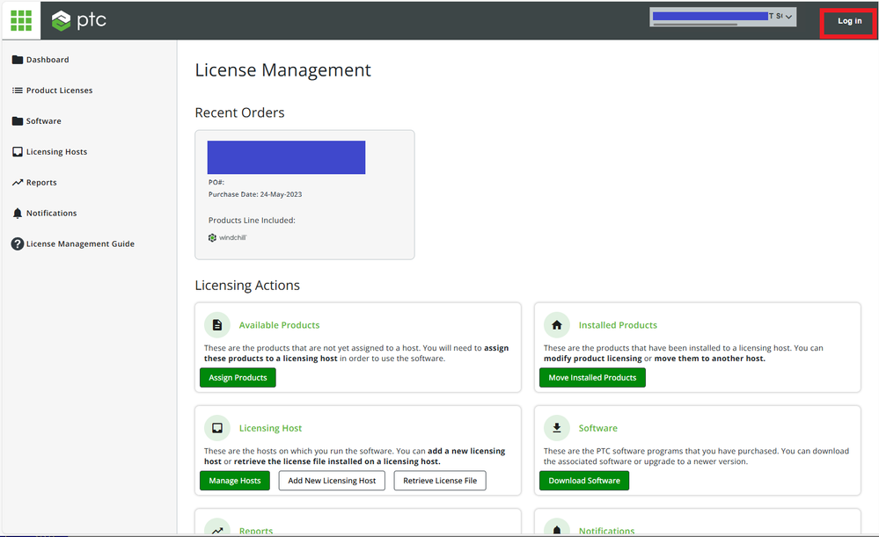Click the PTC logo in header
This screenshot has height=537, width=879.
pos(79,20)
